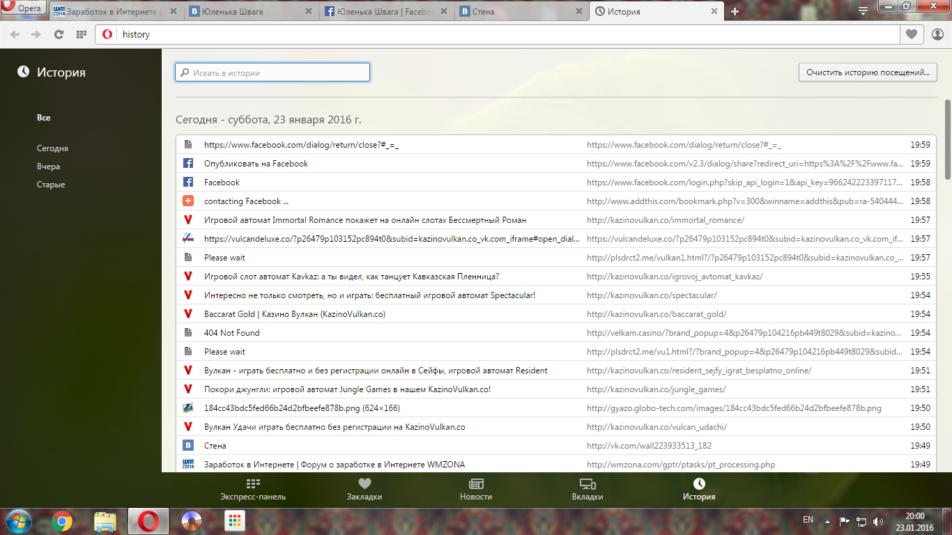Open the tab list menu icon
Viewport: 952px width, 535px height.
[863, 11]
